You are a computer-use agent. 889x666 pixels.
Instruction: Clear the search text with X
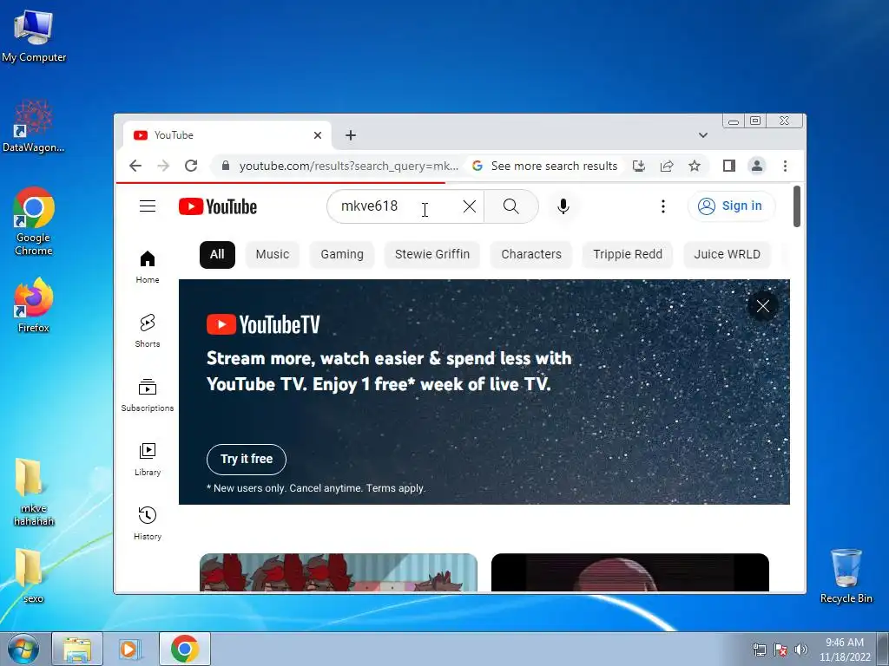pyautogui.click(x=470, y=206)
